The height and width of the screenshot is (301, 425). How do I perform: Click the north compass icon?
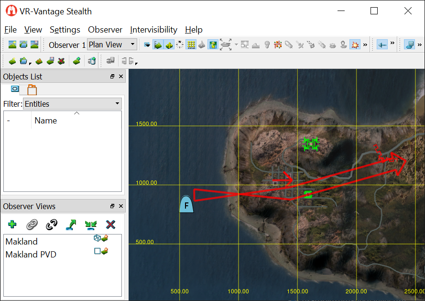point(180,45)
